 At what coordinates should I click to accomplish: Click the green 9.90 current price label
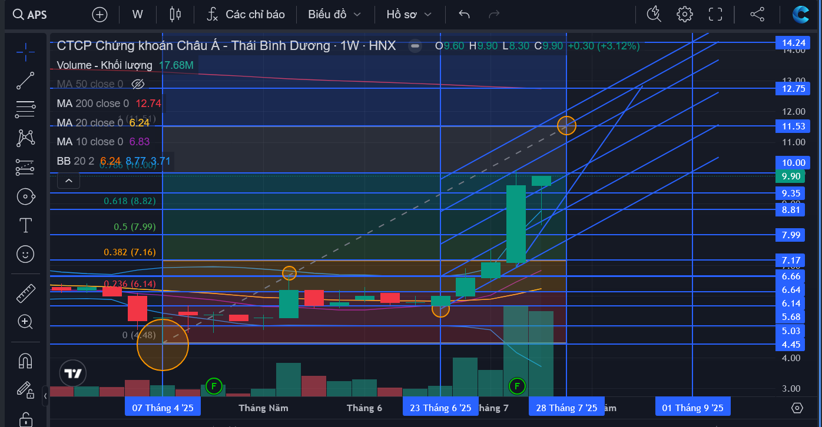coord(790,176)
